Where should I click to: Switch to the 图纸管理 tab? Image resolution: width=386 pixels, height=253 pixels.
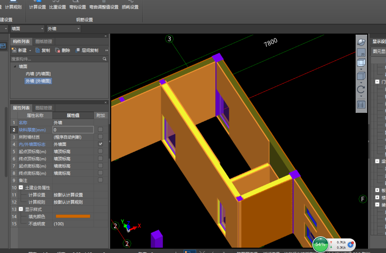tap(44, 41)
